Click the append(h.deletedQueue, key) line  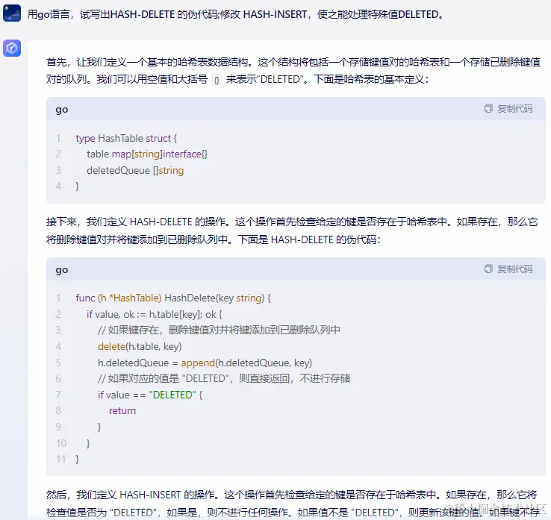coord(205,363)
